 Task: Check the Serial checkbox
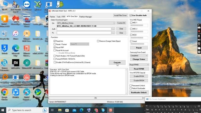point(131,41)
